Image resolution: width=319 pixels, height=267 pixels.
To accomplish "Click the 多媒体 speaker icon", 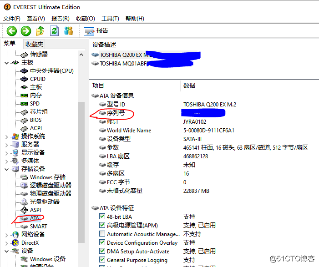I will point(15,161).
